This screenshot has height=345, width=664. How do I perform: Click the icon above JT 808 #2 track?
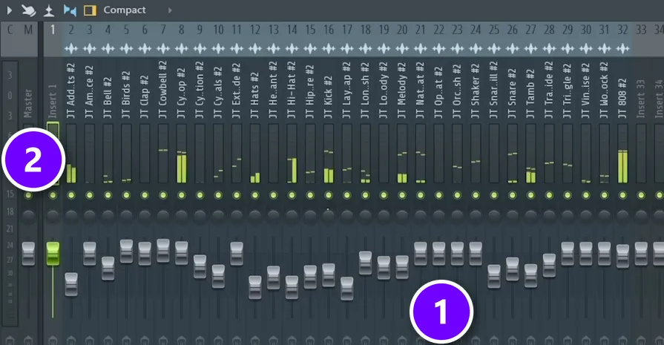pyautogui.click(x=622, y=49)
